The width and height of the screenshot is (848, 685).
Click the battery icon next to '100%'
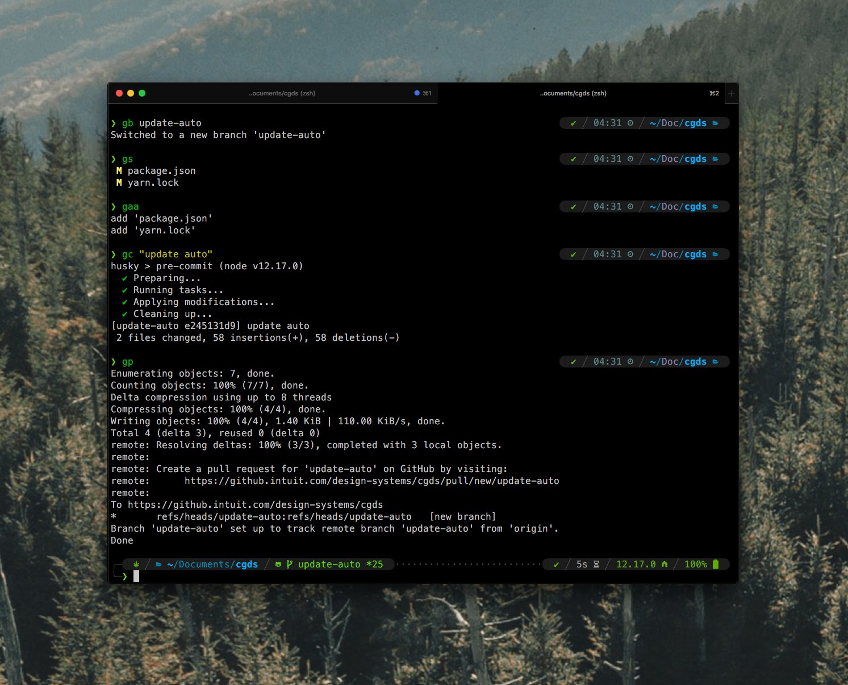(716, 564)
